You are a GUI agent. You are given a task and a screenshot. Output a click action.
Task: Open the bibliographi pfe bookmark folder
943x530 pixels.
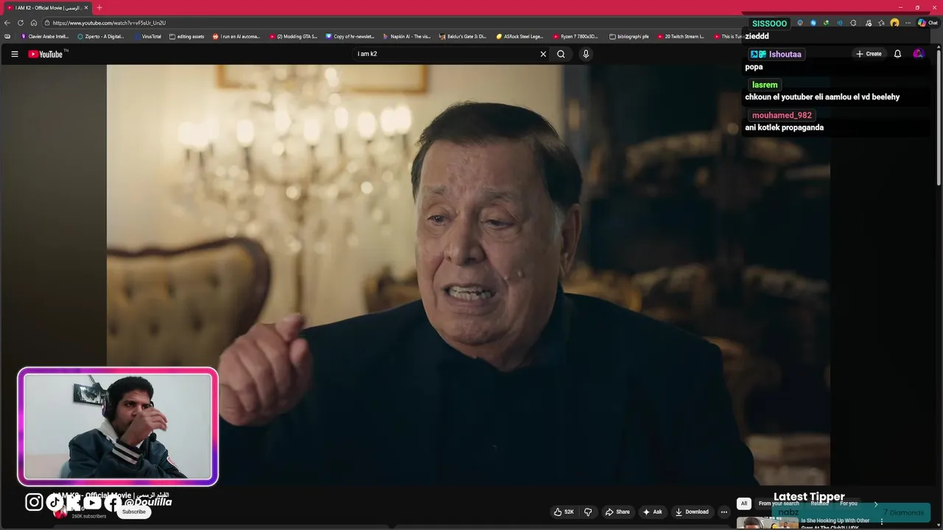pyautogui.click(x=629, y=36)
